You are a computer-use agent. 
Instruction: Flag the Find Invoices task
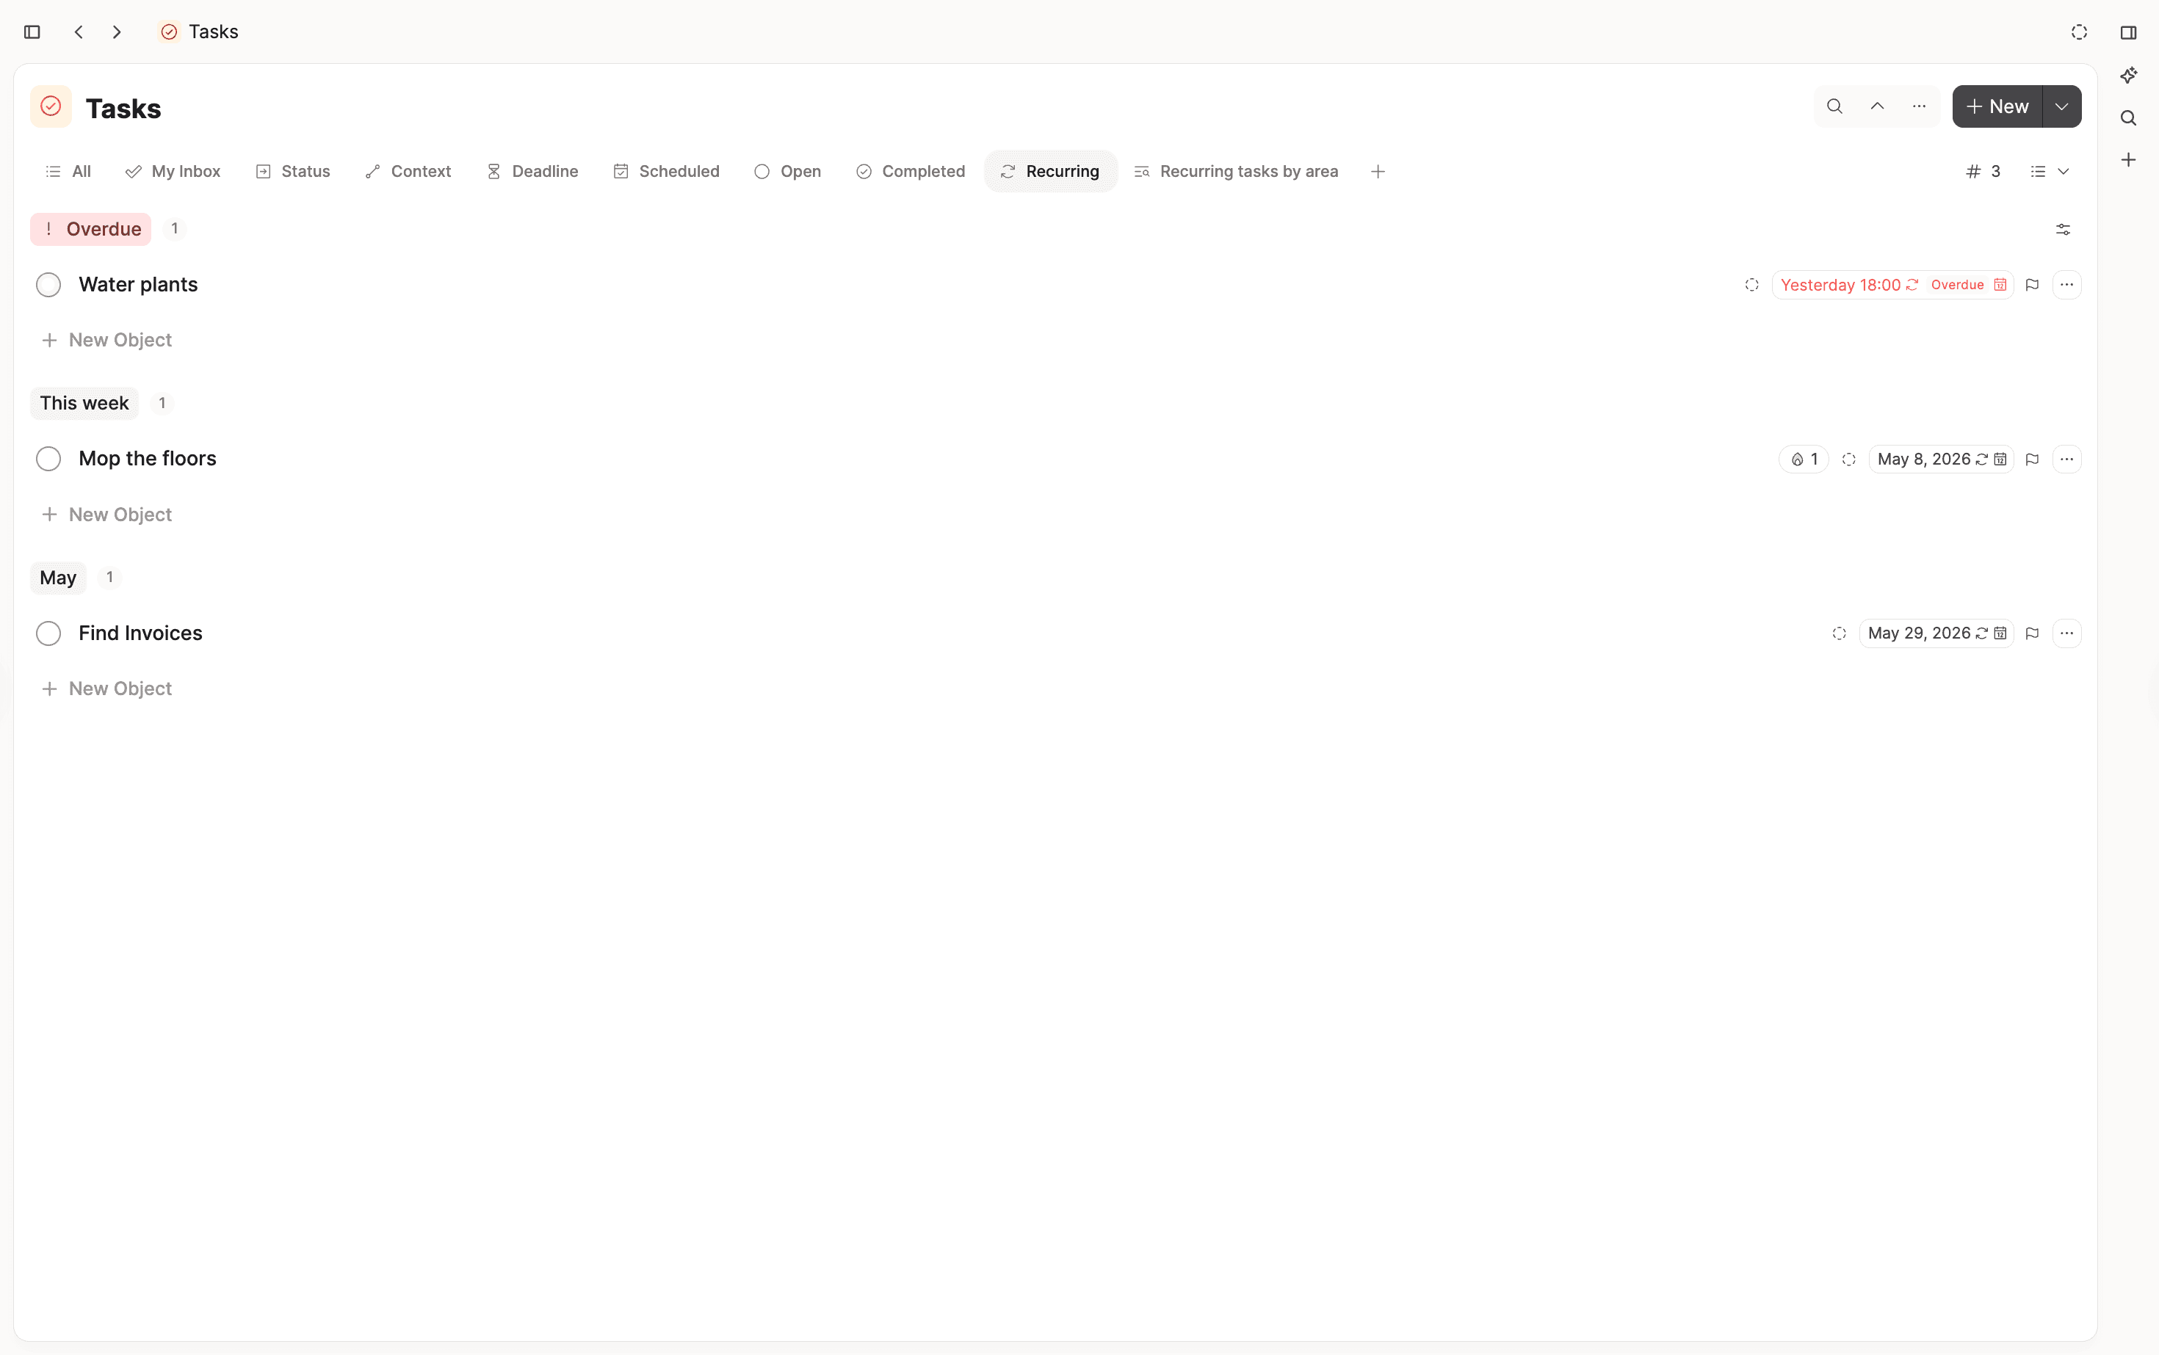pos(2033,633)
